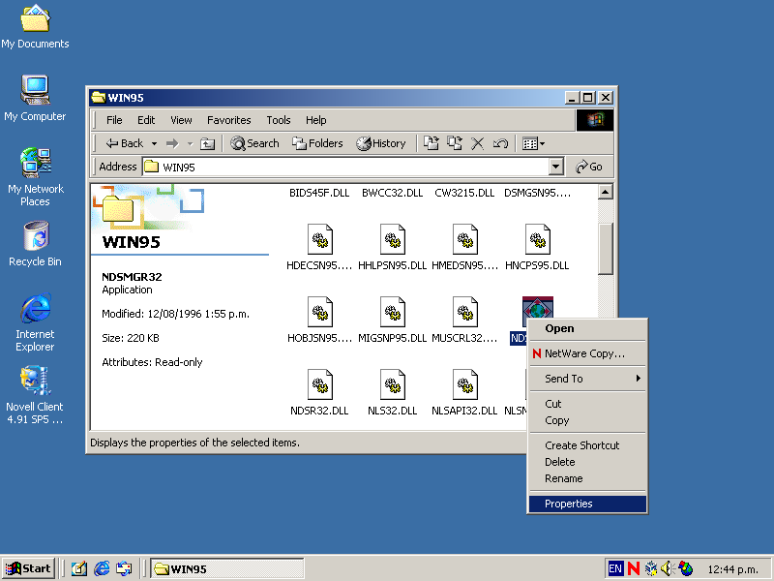Select the MIGSNP95.DLL file icon
Viewport: 774px width, 581px height.
click(x=393, y=312)
